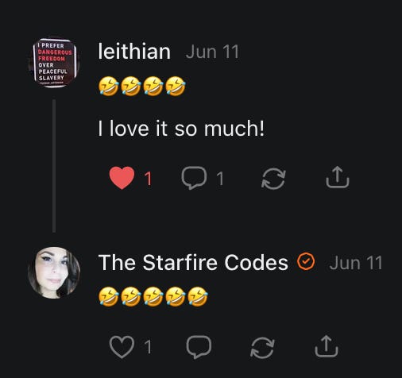Click Jun 11 timestamp on leithian's comment
The height and width of the screenshot is (378, 402).
click(x=212, y=52)
